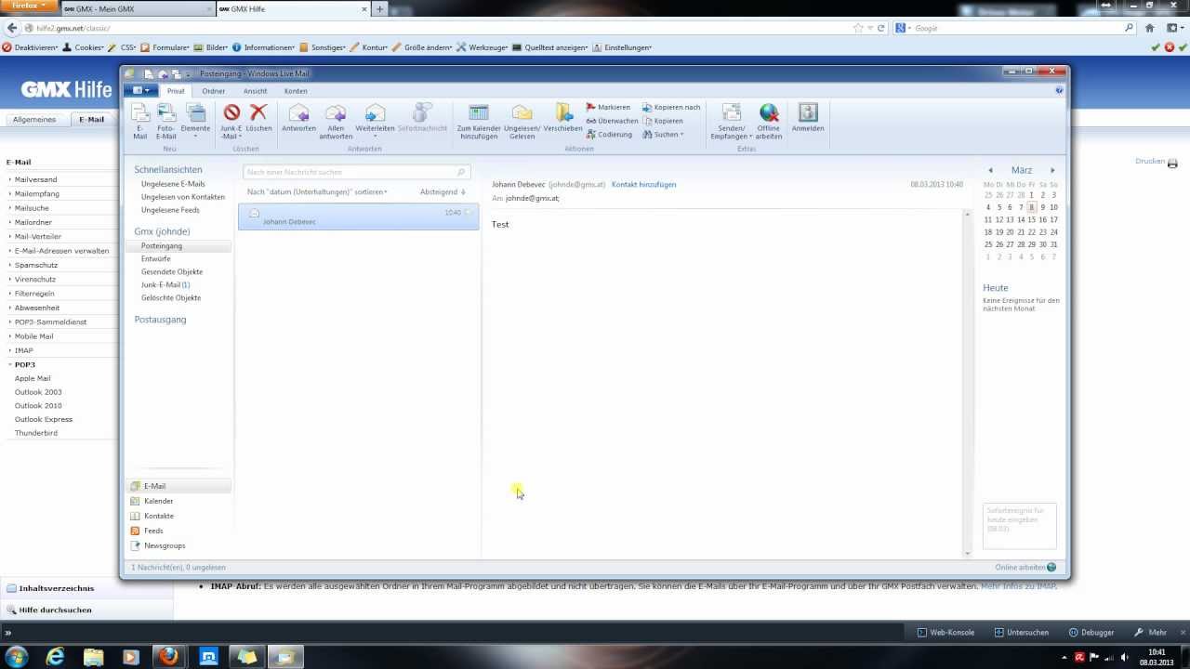Expand Spamschutz in GMX Hilfe sidebar
The image size is (1190, 669).
click(x=35, y=265)
